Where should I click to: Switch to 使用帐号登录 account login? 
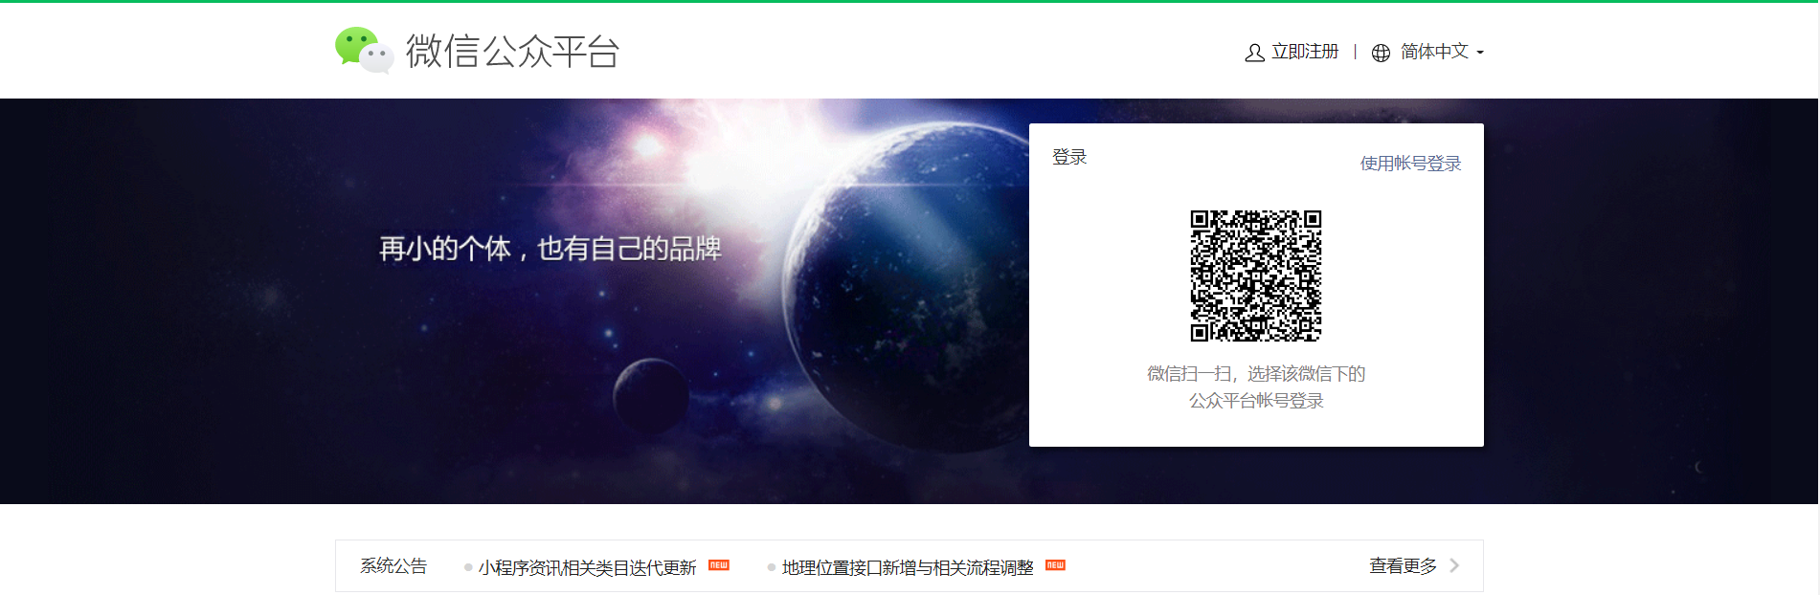[x=1410, y=164]
